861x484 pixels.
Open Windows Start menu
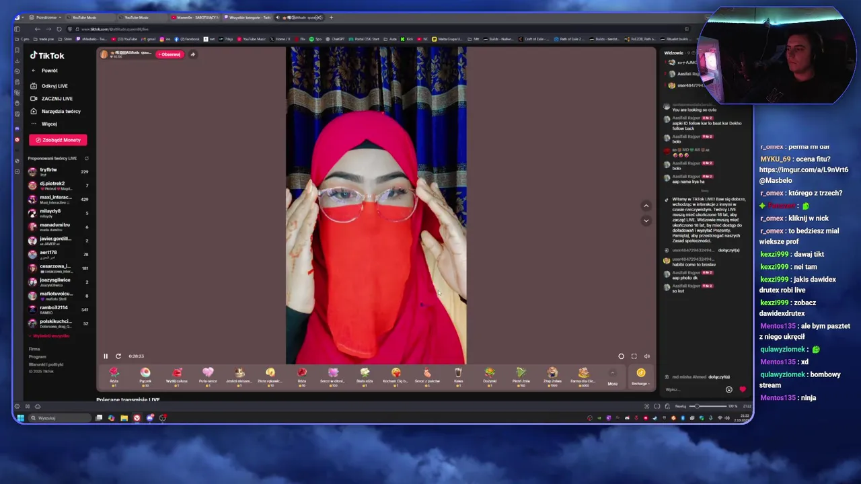20,418
